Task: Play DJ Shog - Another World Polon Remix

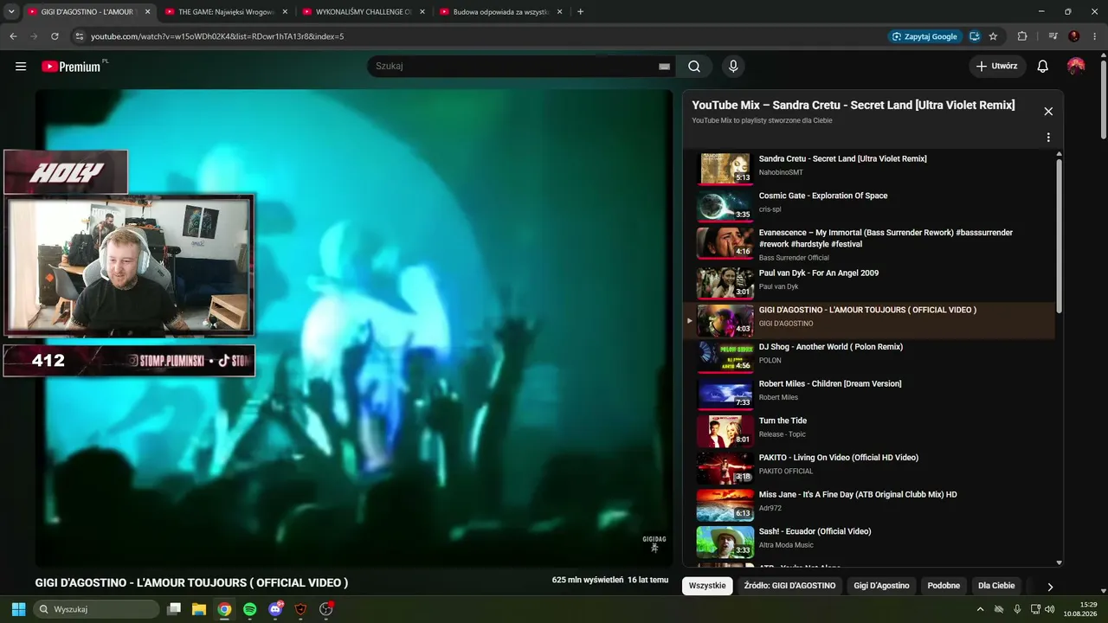Action: pyautogui.click(x=725, y=356)
